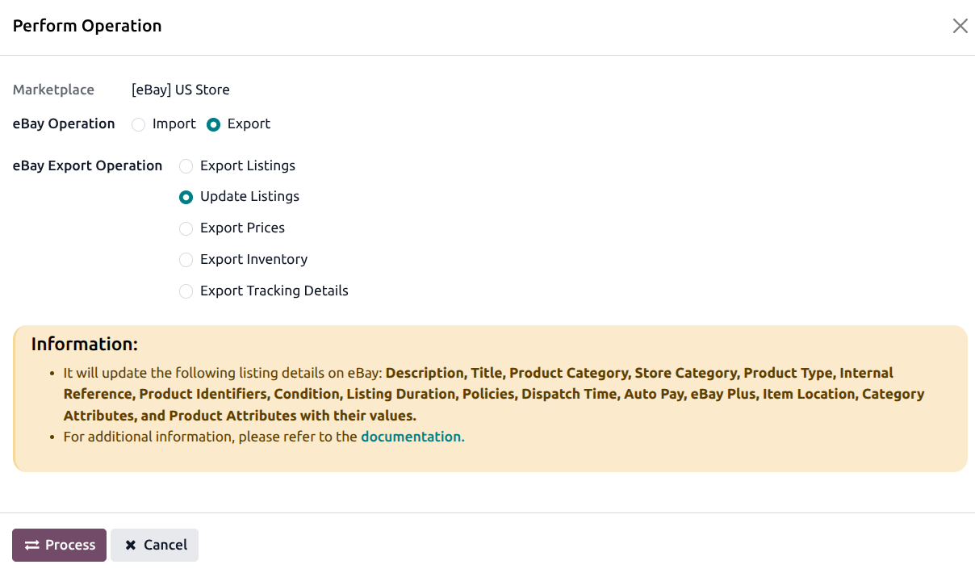
Task: Click the eBay Operation field label
Action: click(64, 123)
